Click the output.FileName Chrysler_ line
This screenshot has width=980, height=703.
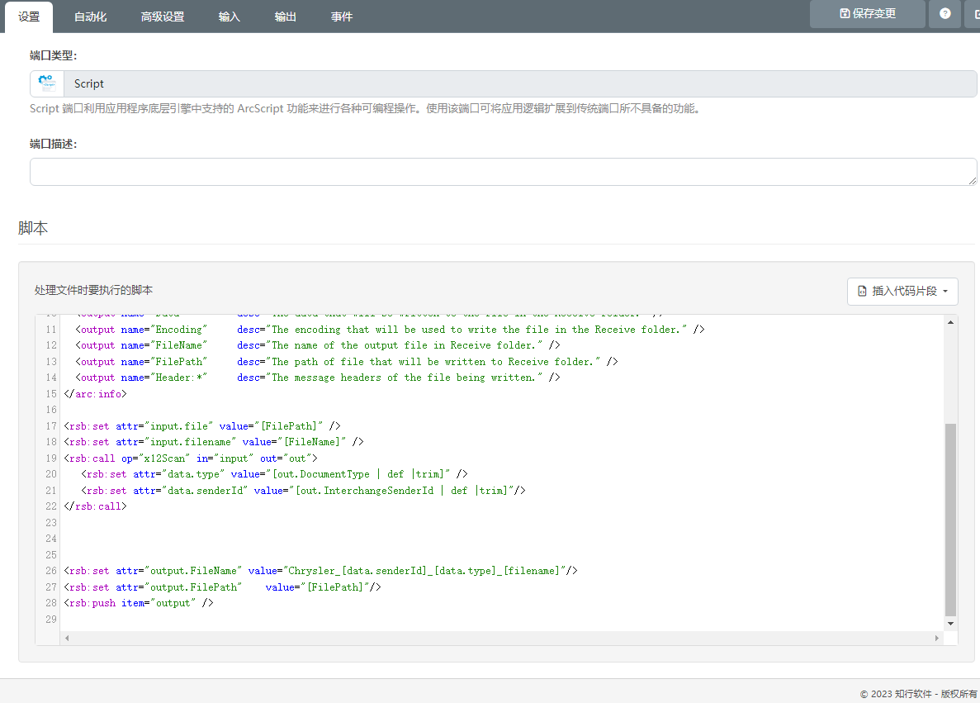click(320, 571)
